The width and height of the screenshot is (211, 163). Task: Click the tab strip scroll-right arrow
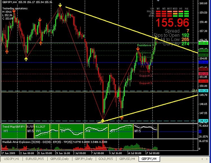[x=207, y=159]
